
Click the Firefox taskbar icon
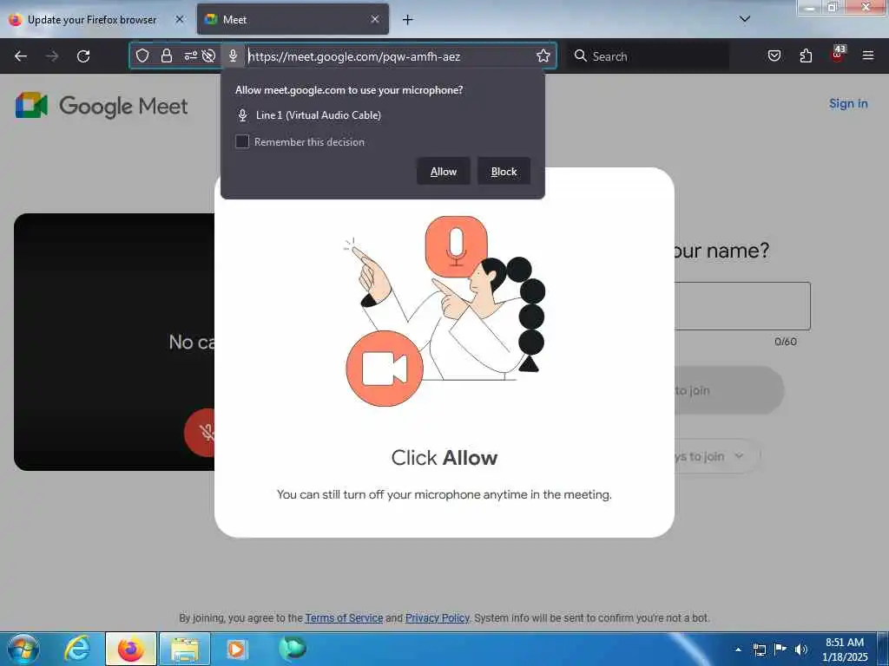pos(131,649)
